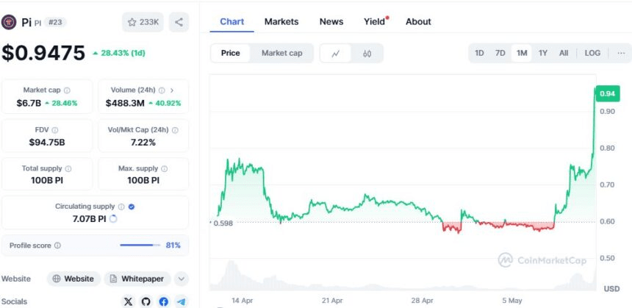Click the Profile score progress bar
Screen dimensions: 632x308
point(140,245)
